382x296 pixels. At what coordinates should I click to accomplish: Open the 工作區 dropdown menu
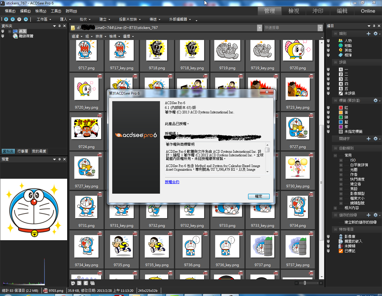[44, 19]
